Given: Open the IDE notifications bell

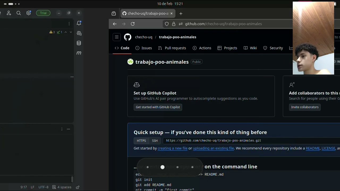Looking at the screenshot, I should click(79, 23).
